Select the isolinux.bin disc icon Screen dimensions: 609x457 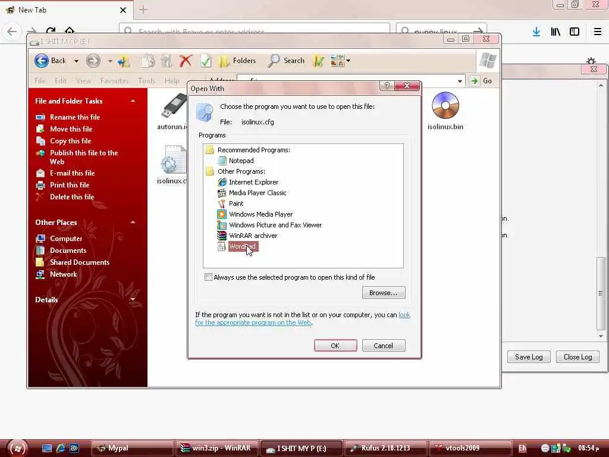click(445, 105)
